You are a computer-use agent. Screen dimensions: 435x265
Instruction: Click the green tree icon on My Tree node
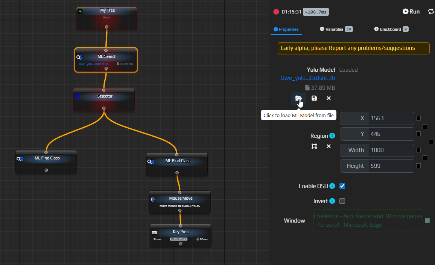click(x=80, y=11)
